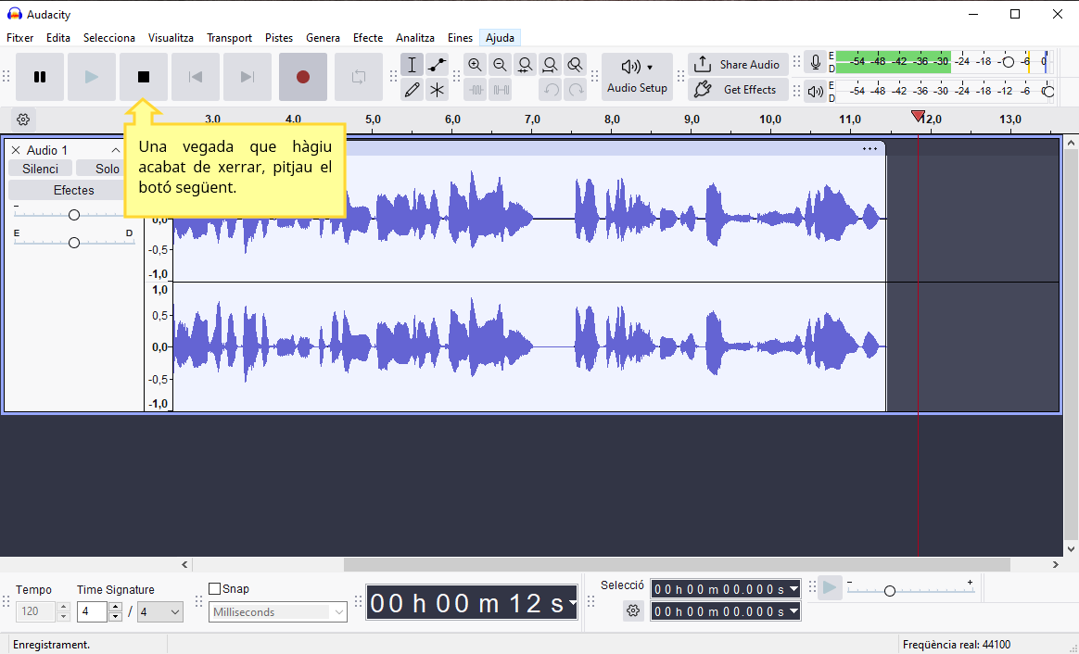1079x654 pixels.
Task: Click Trim audio outside selection icon
Action: (475, 90)
